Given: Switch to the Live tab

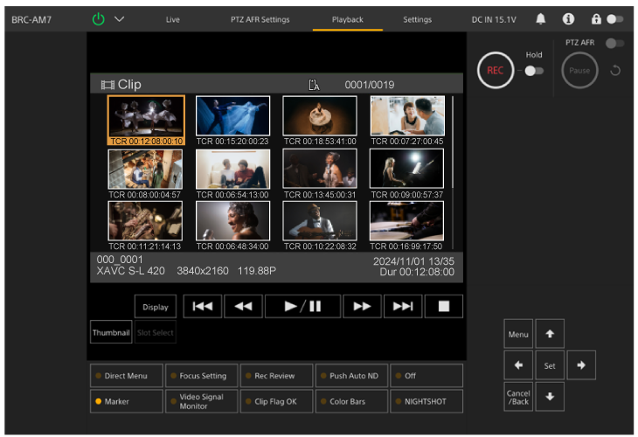Looking at the screenshot, I should click(173, 19).
